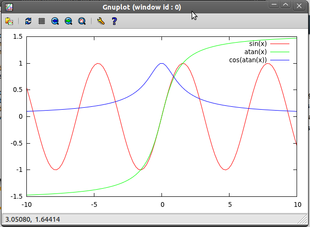310x227 pixels.
Task: Click the red sin(x) legend line sample
Action: tap(279, 44)
